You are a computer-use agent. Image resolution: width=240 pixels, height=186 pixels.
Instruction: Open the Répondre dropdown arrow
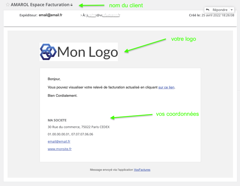click(x=232, y=10)
